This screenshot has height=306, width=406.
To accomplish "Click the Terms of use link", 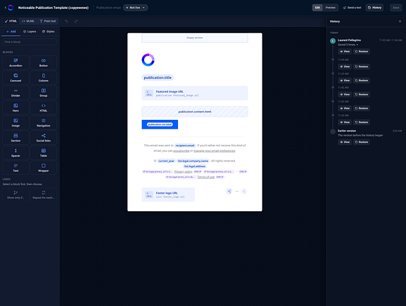I will click(206, 177).
